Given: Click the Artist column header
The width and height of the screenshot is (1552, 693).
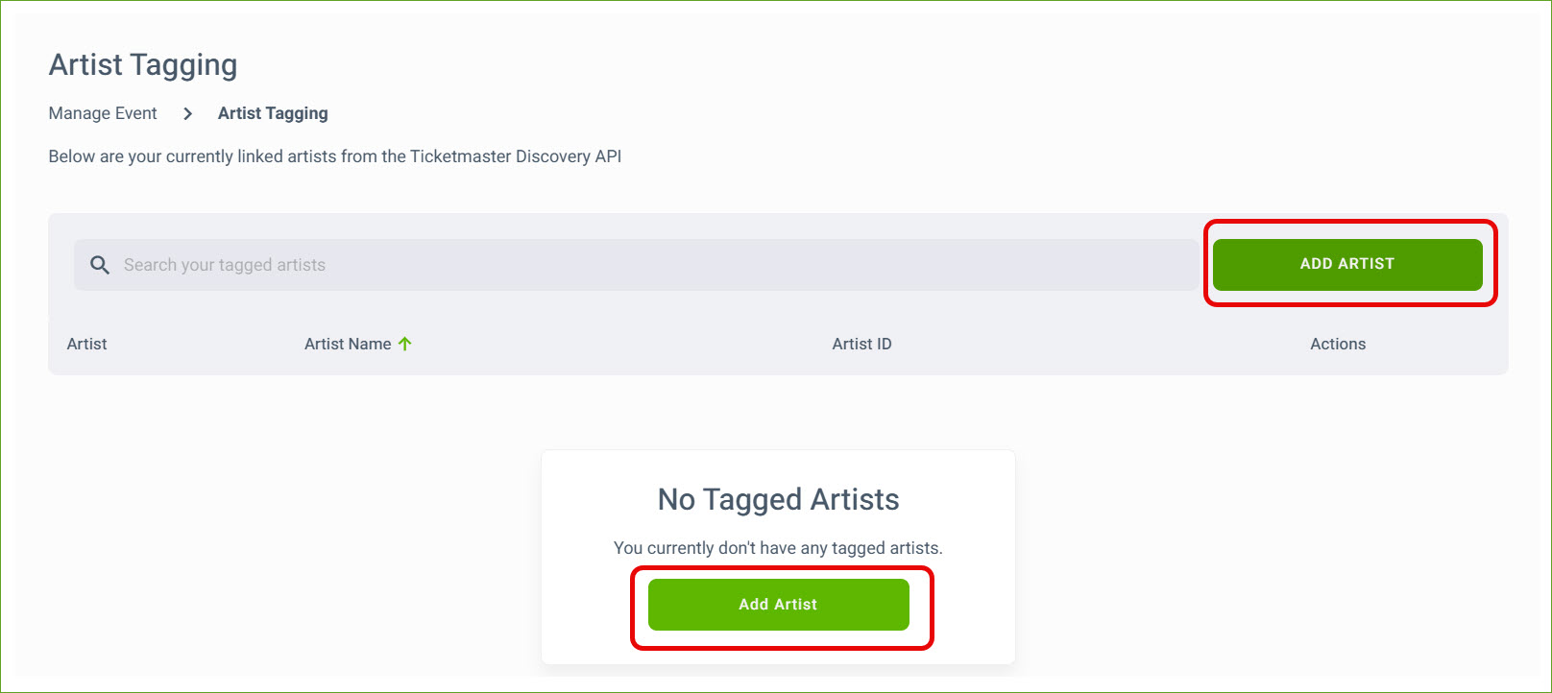Looking at the screenshot, I should 86,344.
